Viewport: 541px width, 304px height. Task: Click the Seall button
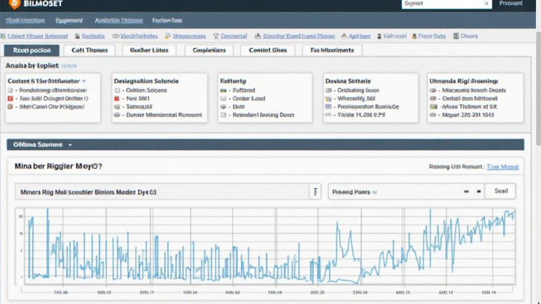(x=500, y=192)
